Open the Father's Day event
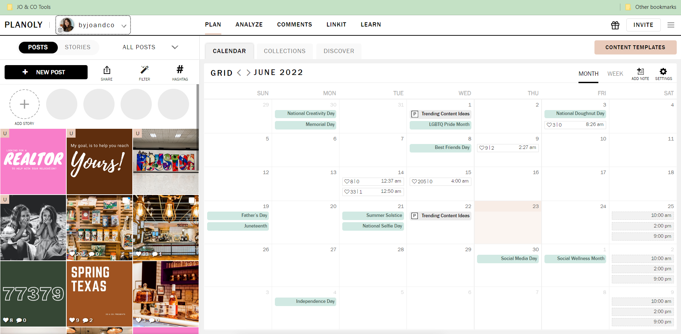The height and width of the screenshot is (334, 681). coord(238,215)
